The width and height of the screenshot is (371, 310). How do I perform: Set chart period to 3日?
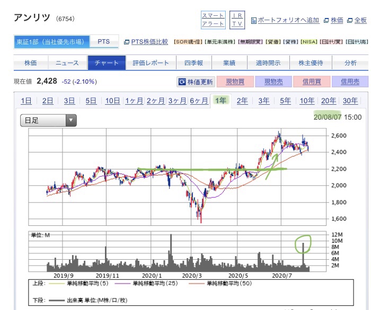tap(69, 101)
